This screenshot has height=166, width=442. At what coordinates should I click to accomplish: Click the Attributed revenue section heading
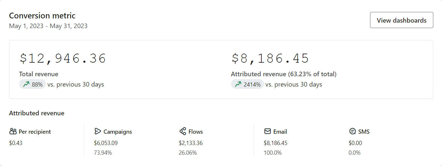tap(36, 113)
